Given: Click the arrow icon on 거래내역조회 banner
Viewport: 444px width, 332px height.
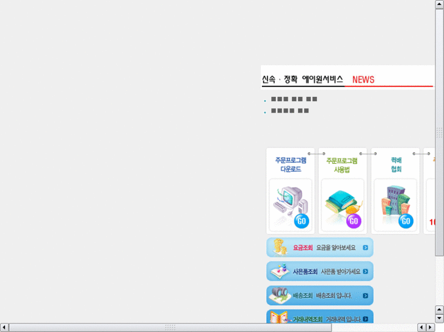Looking at the screenshot, I should [365, 319].
